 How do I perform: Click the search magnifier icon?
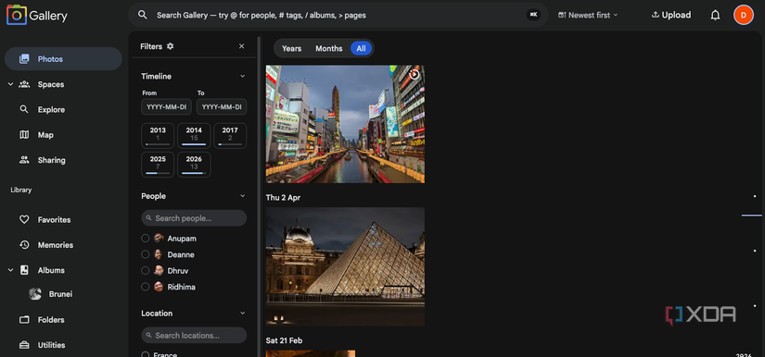[143, 15]
